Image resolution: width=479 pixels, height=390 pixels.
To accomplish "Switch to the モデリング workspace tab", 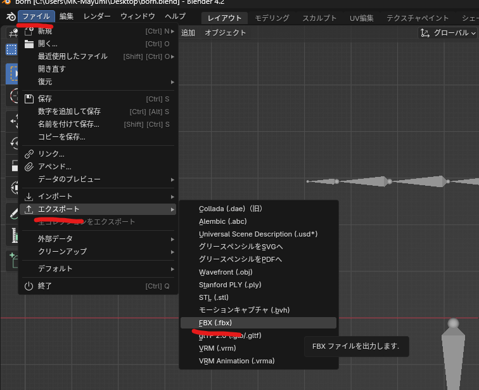I will [x=272, y=18].
